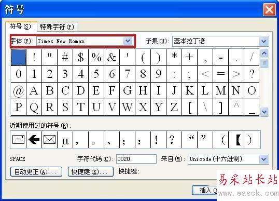Click the scroll up arrow of symbol grid
279x201 pixels.
point(264,53)
